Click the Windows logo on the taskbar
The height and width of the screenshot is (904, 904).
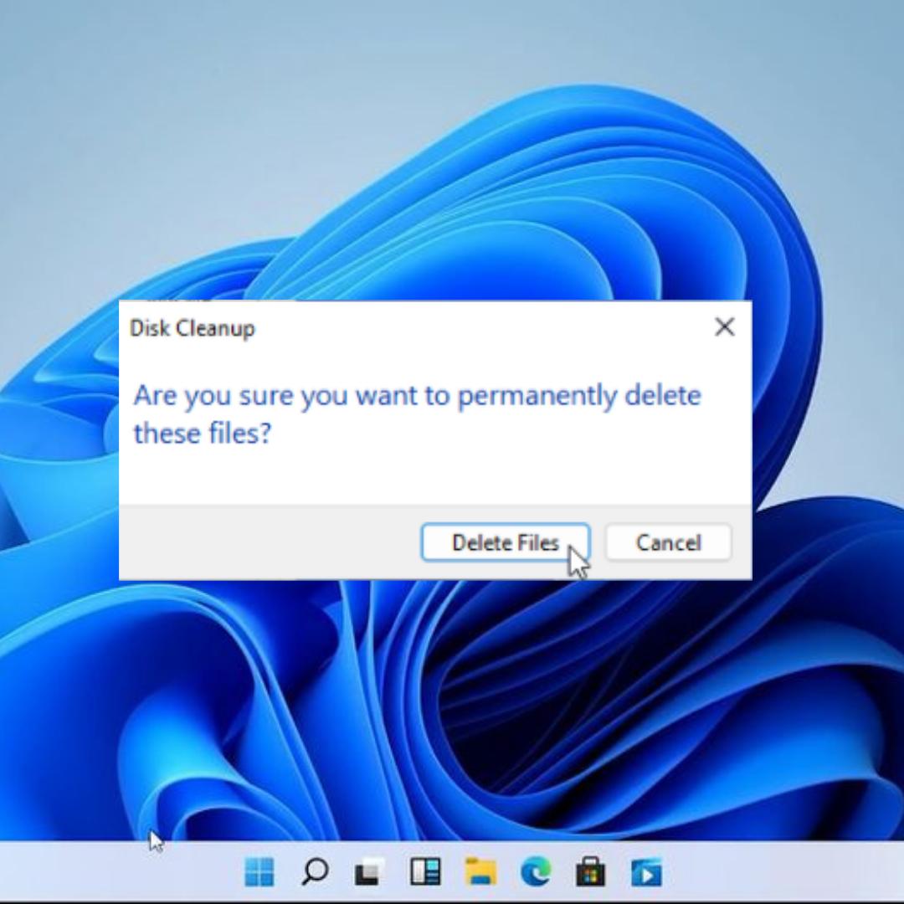262,873
